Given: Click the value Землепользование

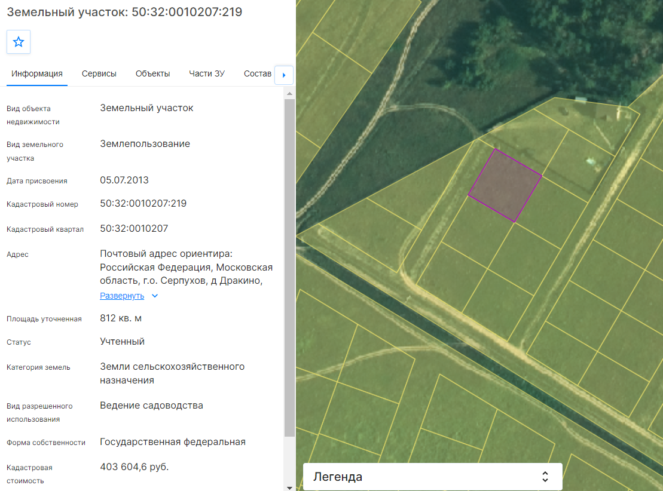Looking at the screenshot, I should point(145,144).
